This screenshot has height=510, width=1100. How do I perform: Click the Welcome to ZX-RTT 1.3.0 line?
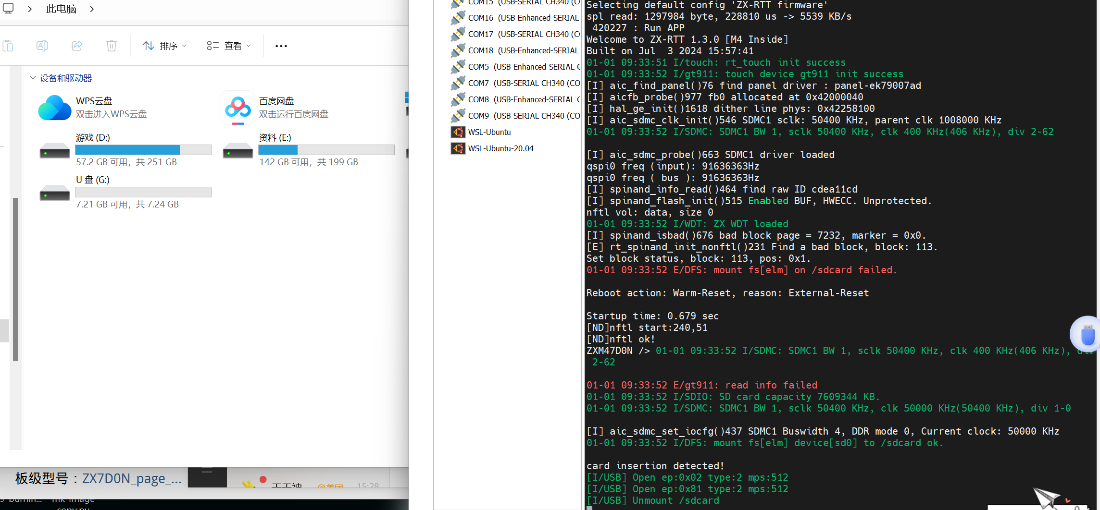(687, 39)
